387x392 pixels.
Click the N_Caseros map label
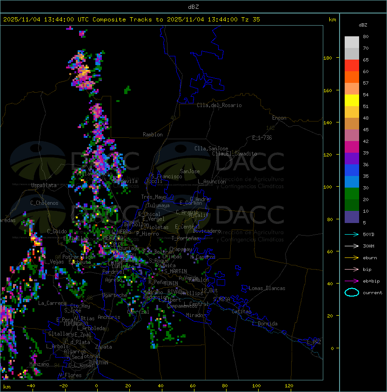tap(203, 257)
